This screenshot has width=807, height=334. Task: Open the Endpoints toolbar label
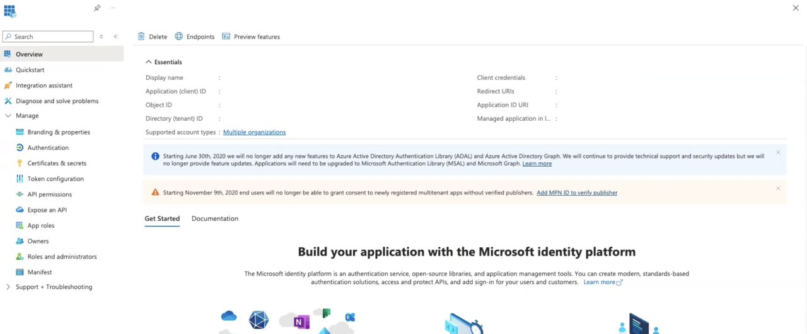coord(200,36)
